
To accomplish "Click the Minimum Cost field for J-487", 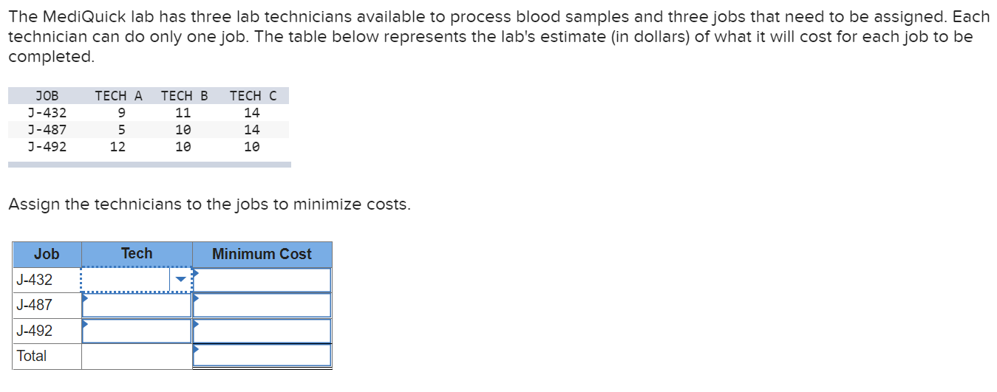I will coord(262,305).
